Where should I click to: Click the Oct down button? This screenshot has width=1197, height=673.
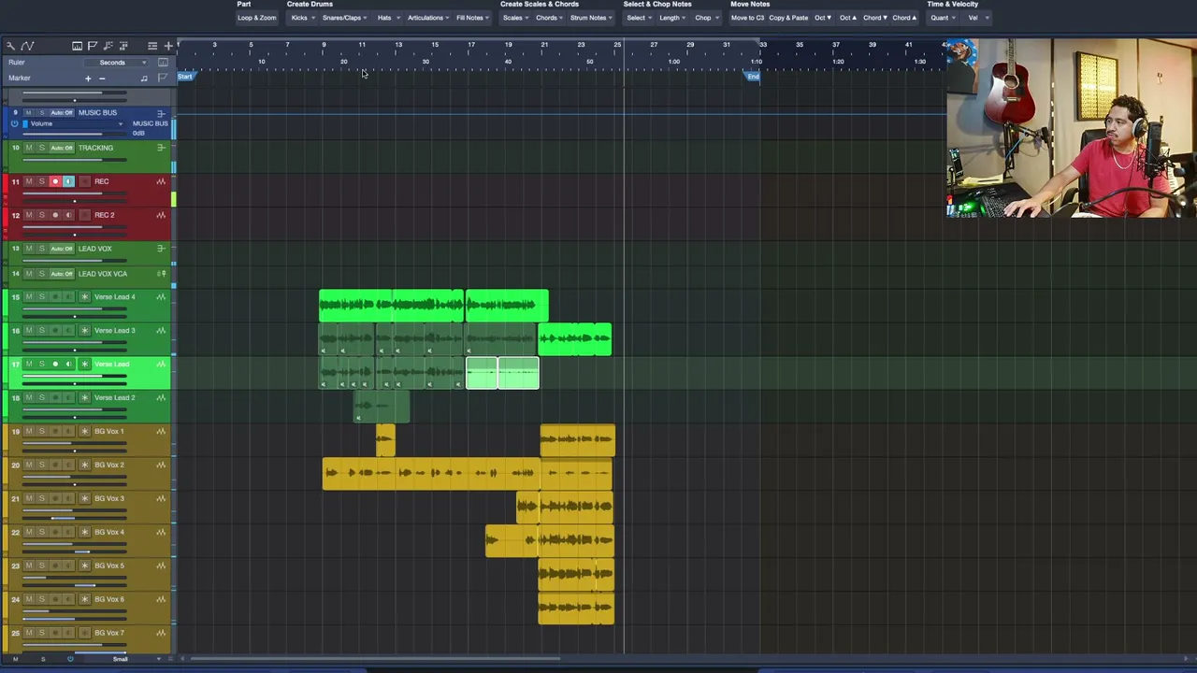823,18
